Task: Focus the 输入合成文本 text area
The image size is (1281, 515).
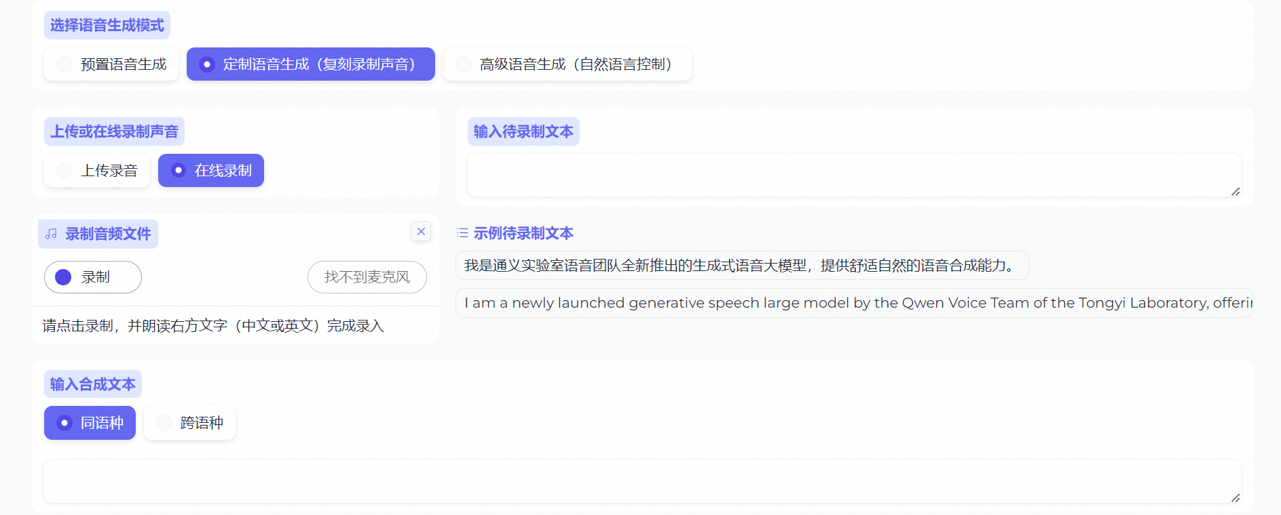Action: pyautogui.click(x=642, y=482)
